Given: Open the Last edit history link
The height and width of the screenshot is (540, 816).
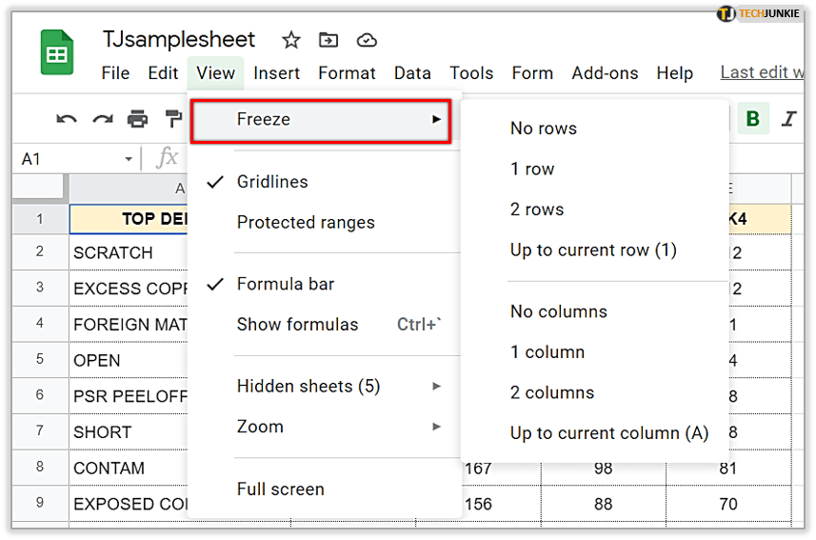Looking at the screenshot, I should pos(762,72).
